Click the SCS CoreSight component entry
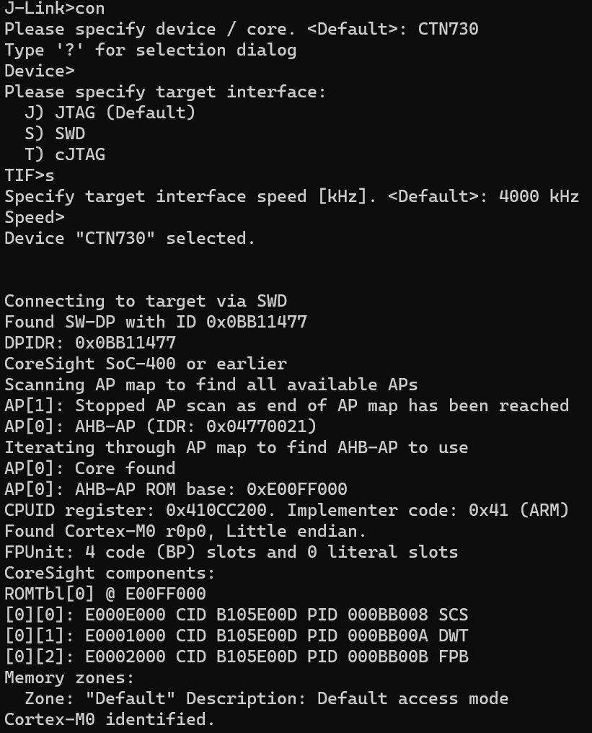This screenshot has height=733, width=592. pyautogui.click(x=237, y=615)
